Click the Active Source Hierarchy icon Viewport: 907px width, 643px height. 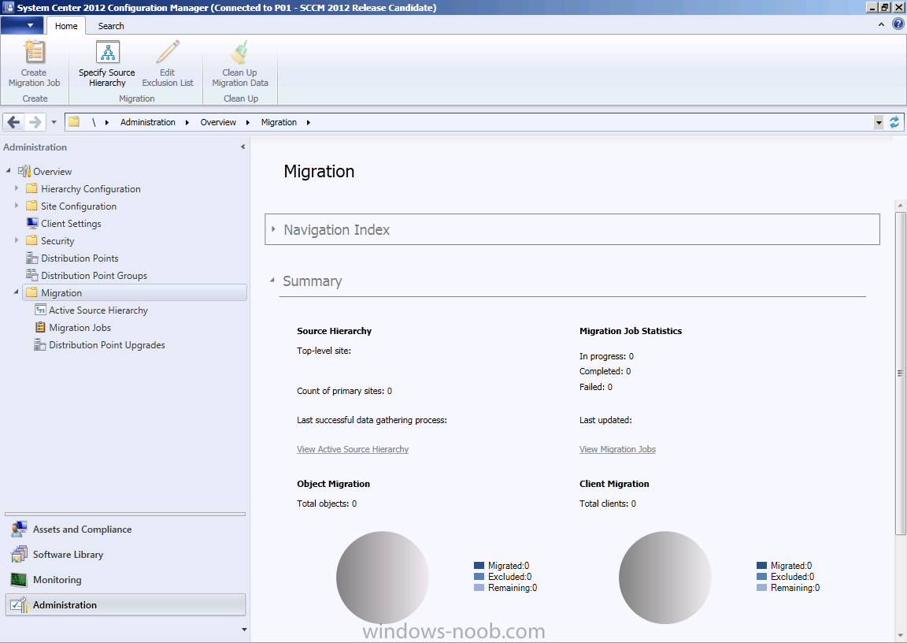(x=40, y=310)
